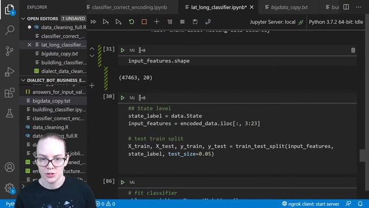Open the Testing flask view
This screenshot has width=369, height=208.
[x=9, y=113]
